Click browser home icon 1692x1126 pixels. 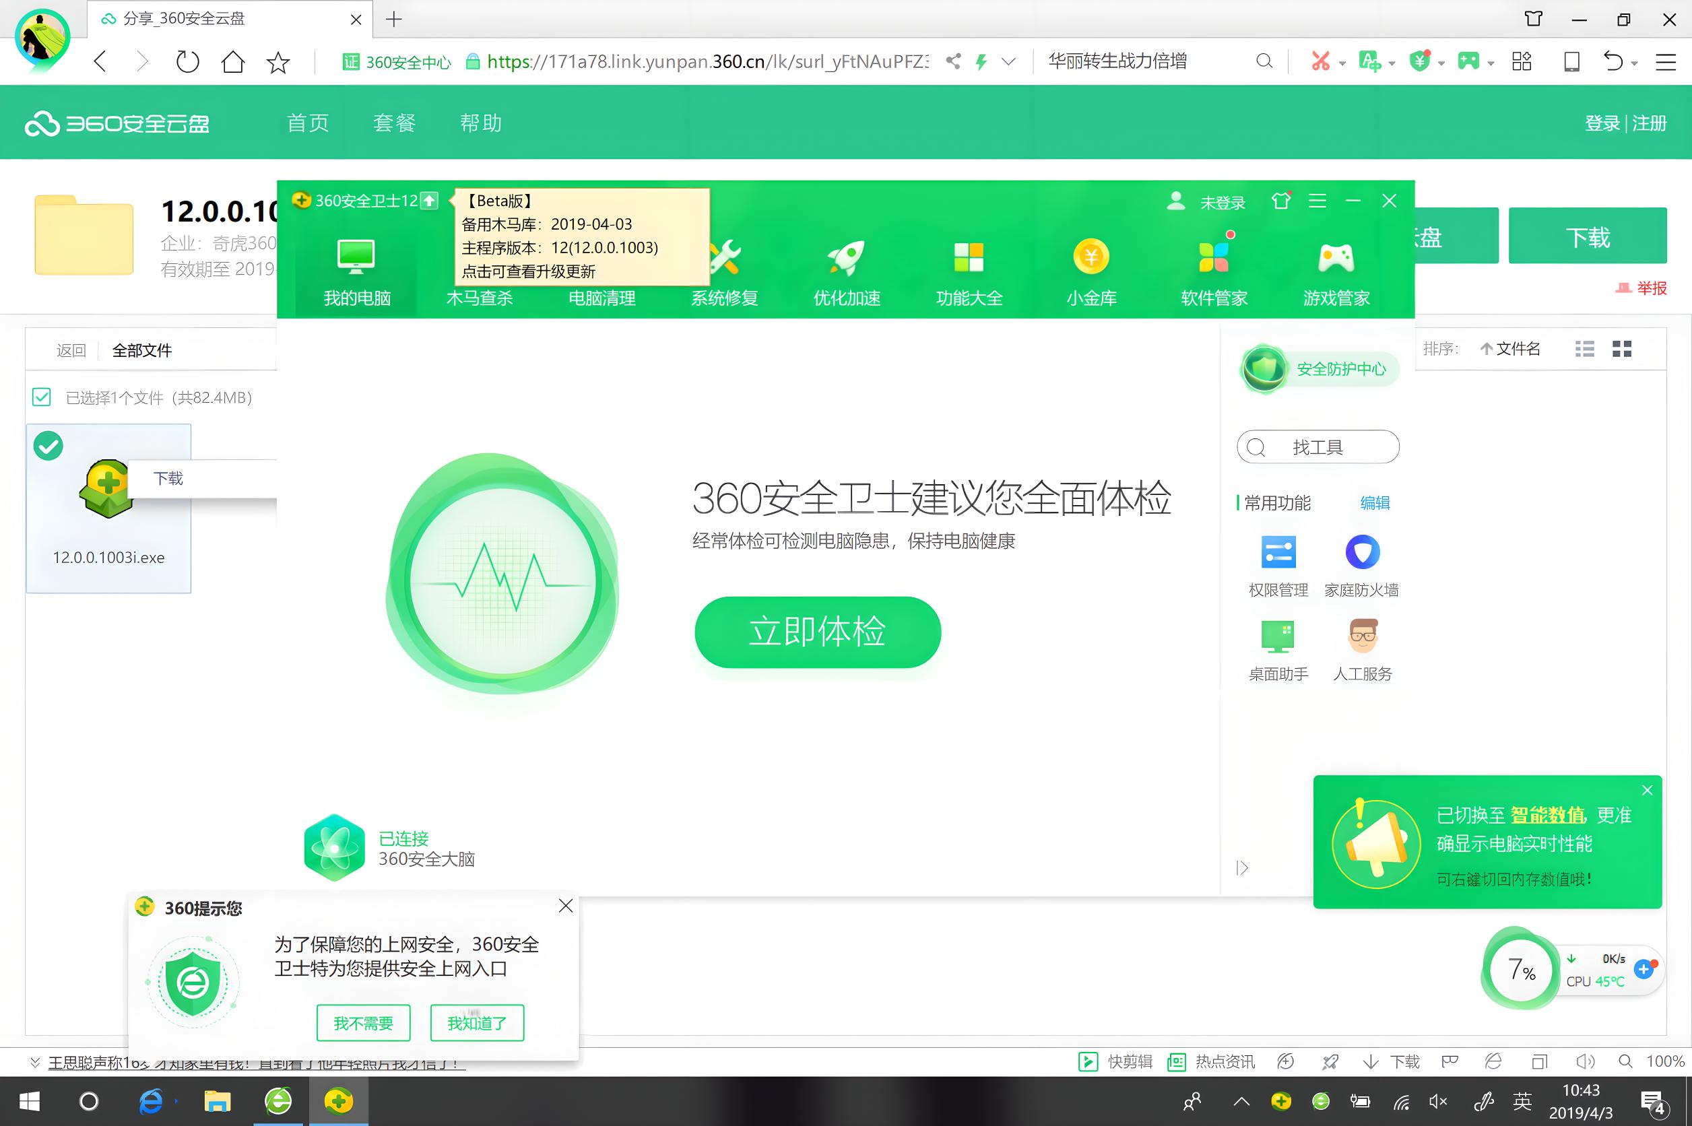pos(232,62)
